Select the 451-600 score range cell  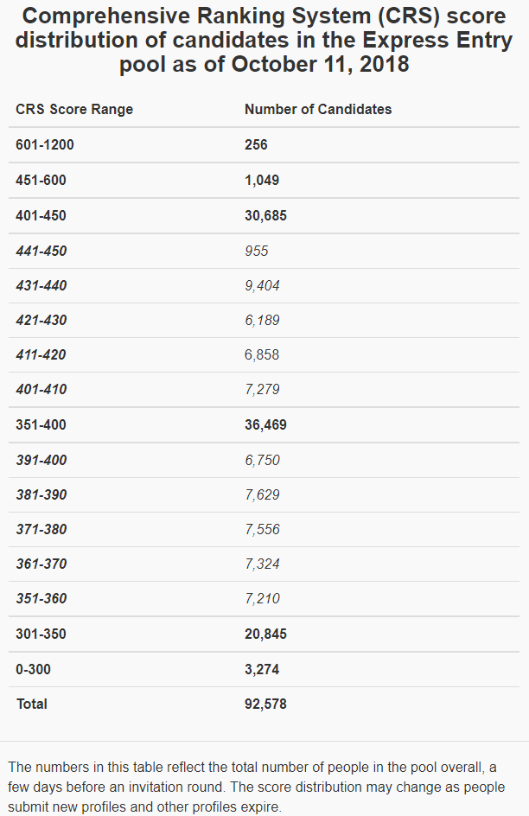coord(41,181)
